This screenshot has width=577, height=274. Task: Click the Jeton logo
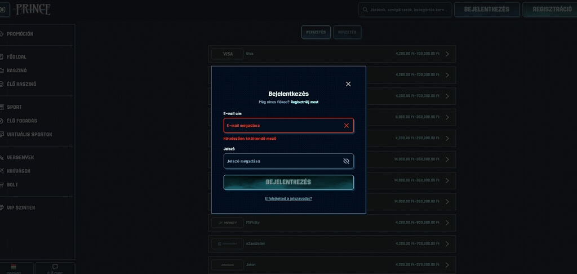(228, 265)
